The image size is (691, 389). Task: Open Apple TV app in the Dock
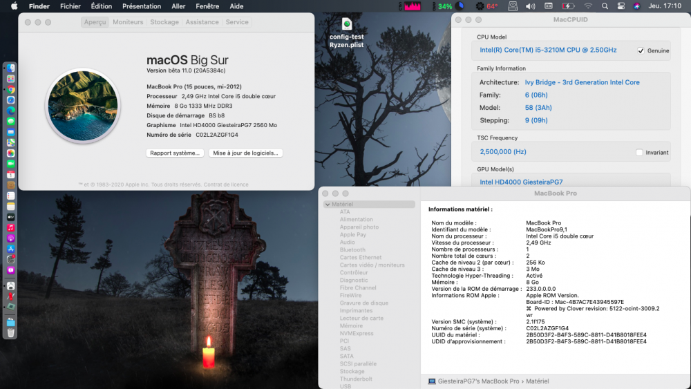pos(10,217)
